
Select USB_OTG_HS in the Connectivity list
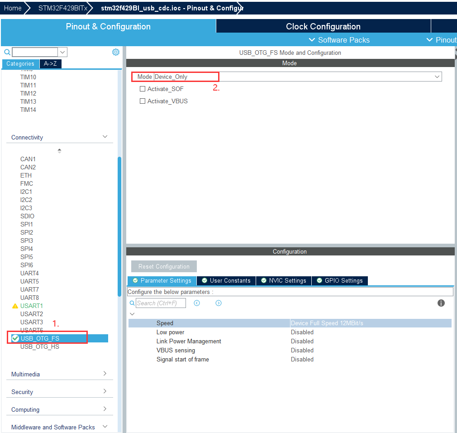(40, 346)
